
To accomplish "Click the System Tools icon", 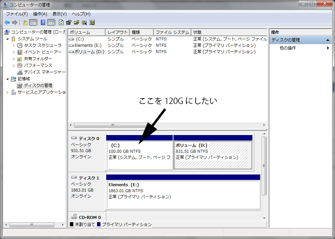I will 13,39.
